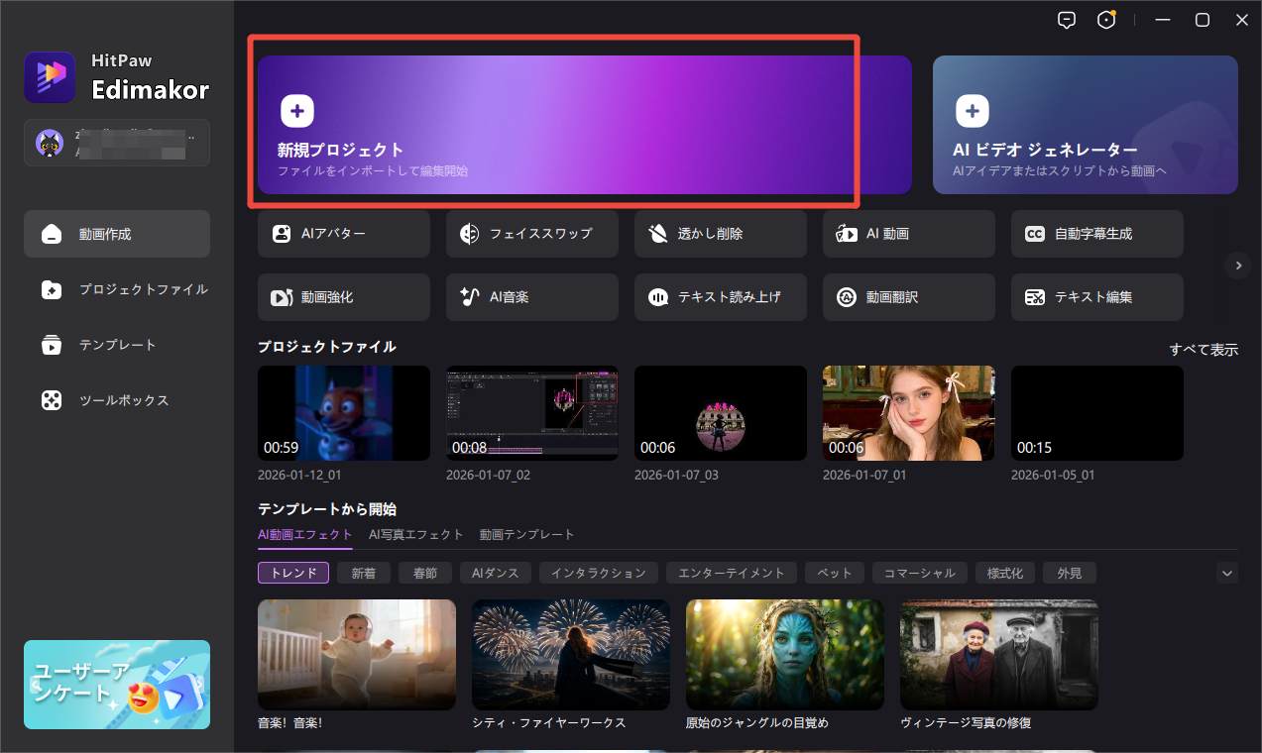This screenshot has width=1262, height=753.
Task: Click すべて表示 to show all projects
Action: (x=1204, y=350)
